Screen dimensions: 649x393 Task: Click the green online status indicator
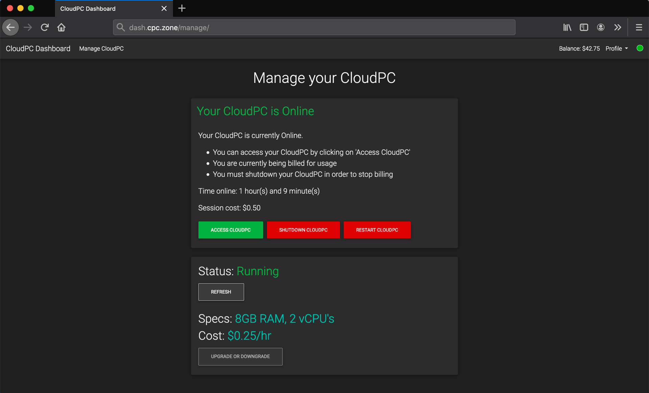[640, 48]
